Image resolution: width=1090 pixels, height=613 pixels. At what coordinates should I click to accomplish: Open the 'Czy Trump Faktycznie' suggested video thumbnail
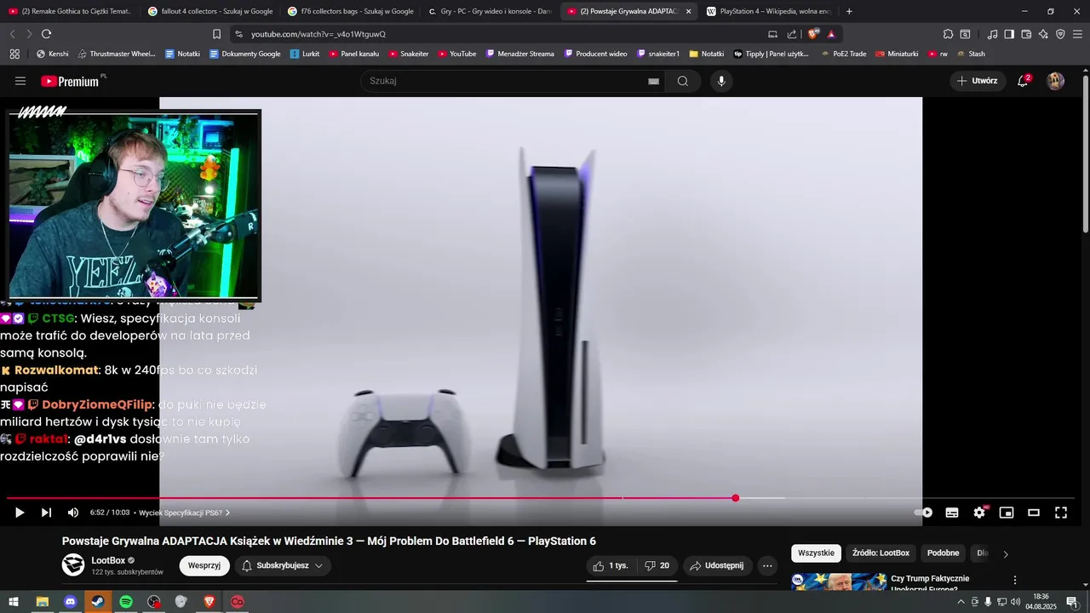pyautogui.click(x=839, y=581)
